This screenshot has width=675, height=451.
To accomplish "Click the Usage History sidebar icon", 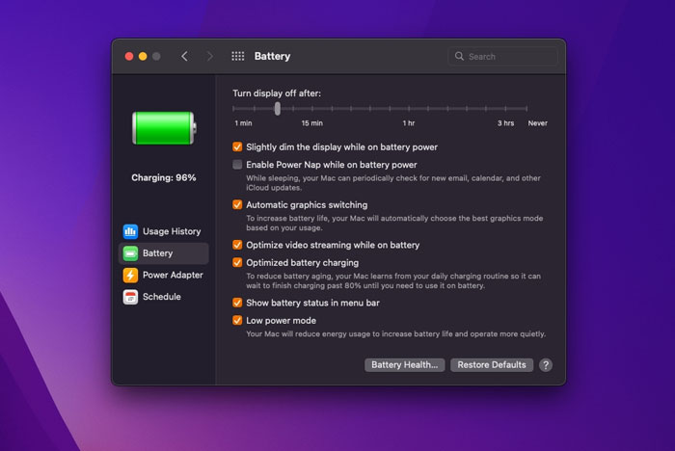I will pyautogui.click(x=130, y=231).
